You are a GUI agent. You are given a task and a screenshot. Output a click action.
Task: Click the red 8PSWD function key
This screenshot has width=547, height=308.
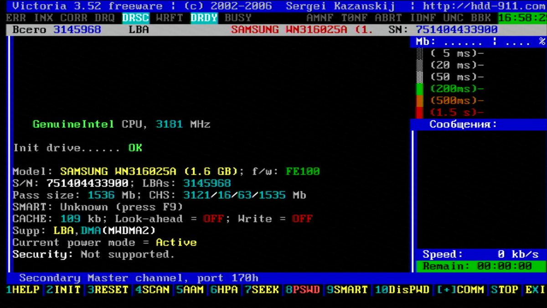303,290
